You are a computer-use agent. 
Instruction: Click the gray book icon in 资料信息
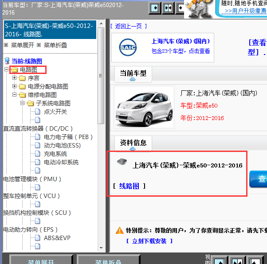tap(122, 161)
